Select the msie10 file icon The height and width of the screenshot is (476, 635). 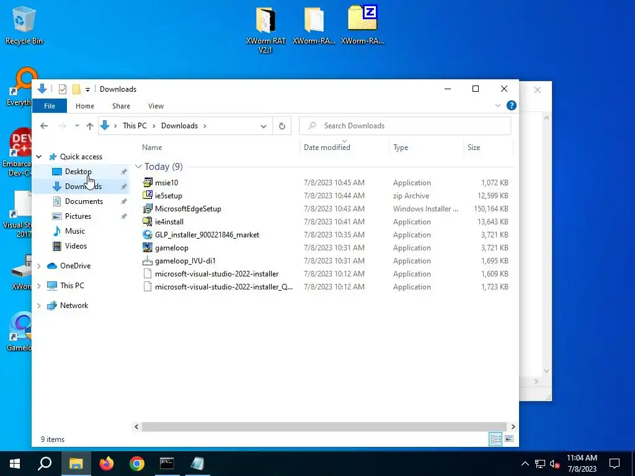(x=148, y=183)
